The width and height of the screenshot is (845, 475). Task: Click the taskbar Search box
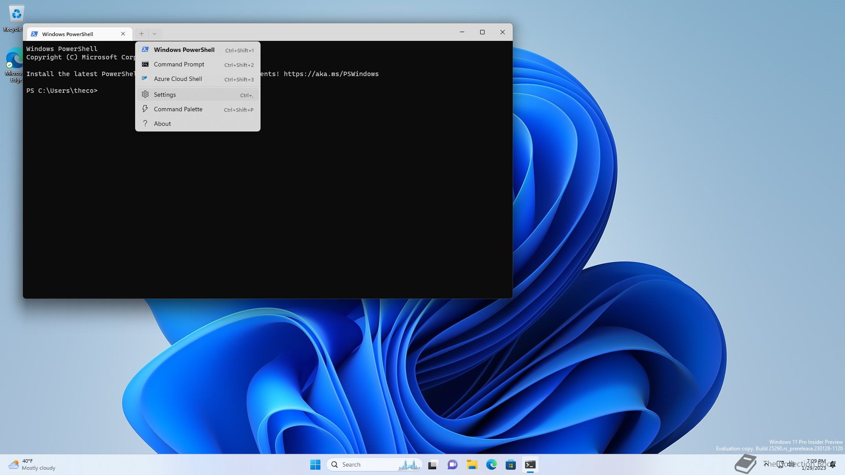click(x=375, y=464)
